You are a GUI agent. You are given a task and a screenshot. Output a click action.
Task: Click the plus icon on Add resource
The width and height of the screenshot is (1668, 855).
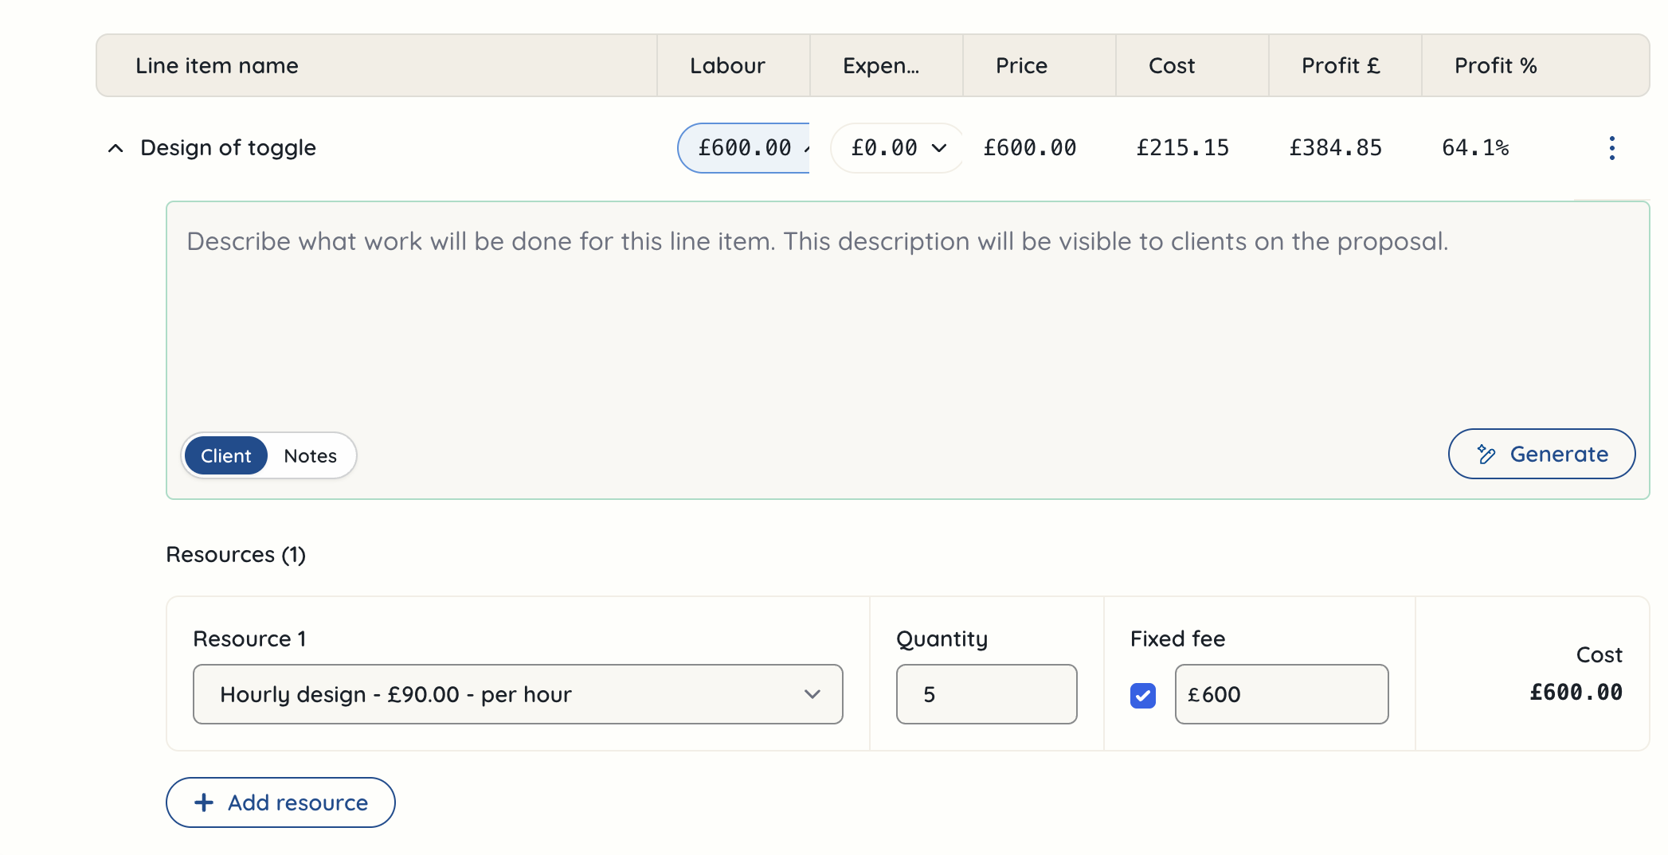coord(204,802)
